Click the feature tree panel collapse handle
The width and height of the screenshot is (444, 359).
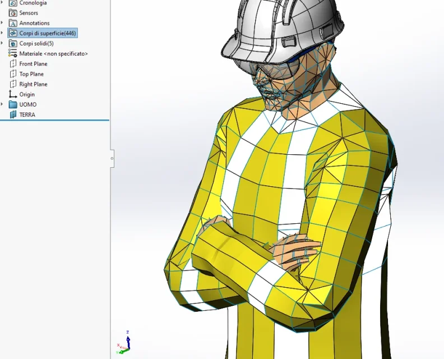coord(112,158)
